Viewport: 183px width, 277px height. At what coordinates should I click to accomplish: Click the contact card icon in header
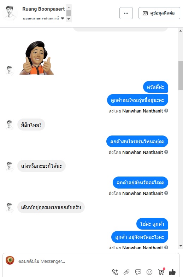tap(145, 13)
